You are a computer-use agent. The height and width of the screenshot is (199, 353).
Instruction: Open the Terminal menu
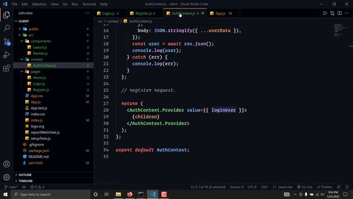click(89, 4)
